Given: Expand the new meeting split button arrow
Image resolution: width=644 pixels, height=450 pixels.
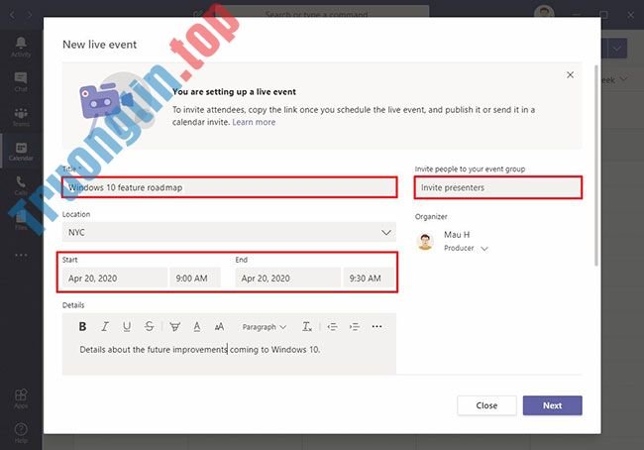Looking at the screenshot, I should (617, 49).
